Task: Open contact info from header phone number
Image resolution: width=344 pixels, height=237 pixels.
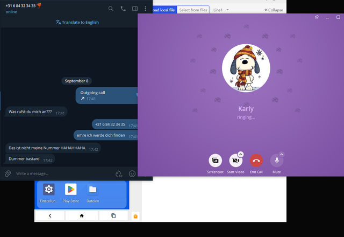Action: [x=20, y=6]
